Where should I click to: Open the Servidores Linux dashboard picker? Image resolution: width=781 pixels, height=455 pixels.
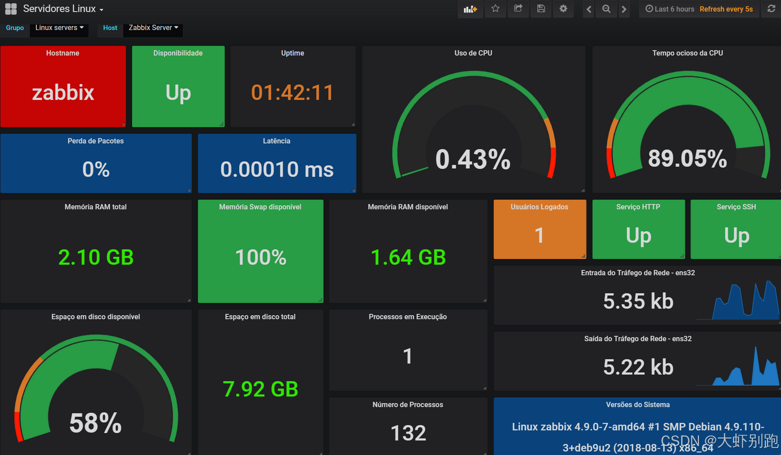point(63,9)
